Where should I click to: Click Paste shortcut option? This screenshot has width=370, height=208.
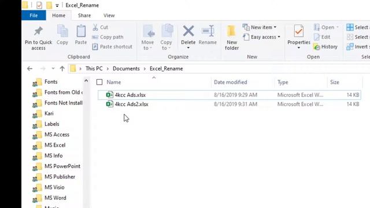point(112,47)
